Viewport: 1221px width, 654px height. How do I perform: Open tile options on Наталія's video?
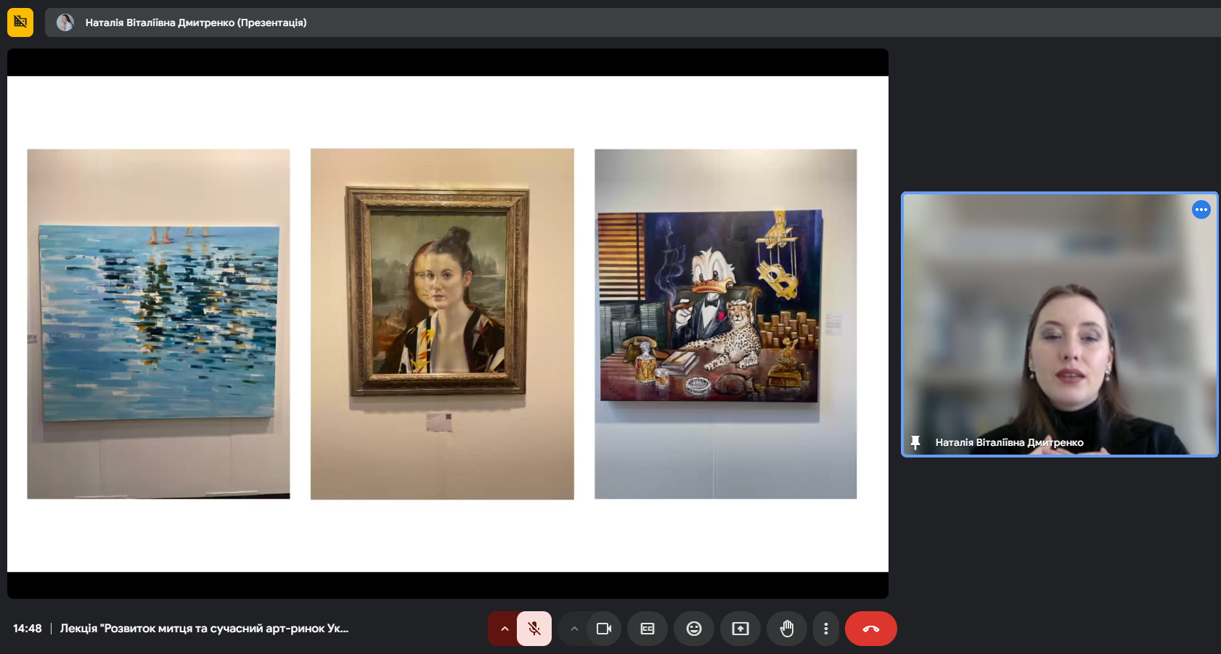point(1201,210)
